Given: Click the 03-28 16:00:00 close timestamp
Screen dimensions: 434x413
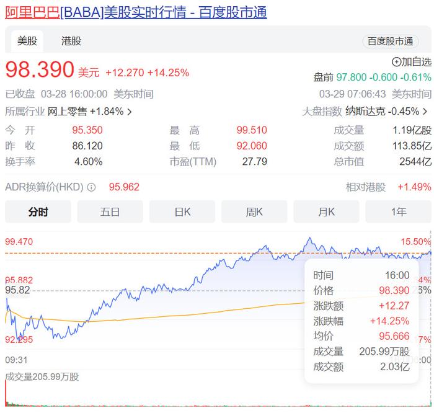Looking at the screenshot, I should point(74,94).
